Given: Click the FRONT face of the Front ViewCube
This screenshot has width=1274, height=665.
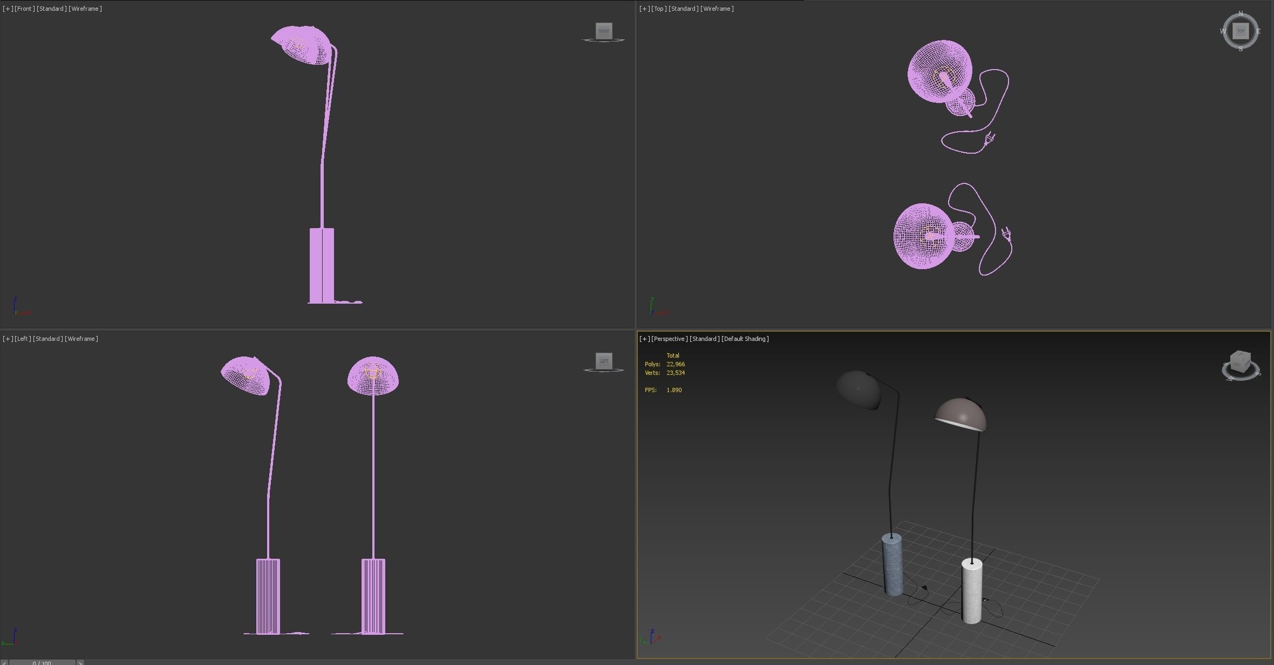Looking at the screenshot, I should [604, 31].
